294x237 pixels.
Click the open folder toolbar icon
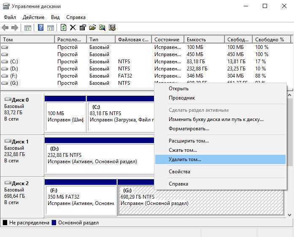(92, 27)
